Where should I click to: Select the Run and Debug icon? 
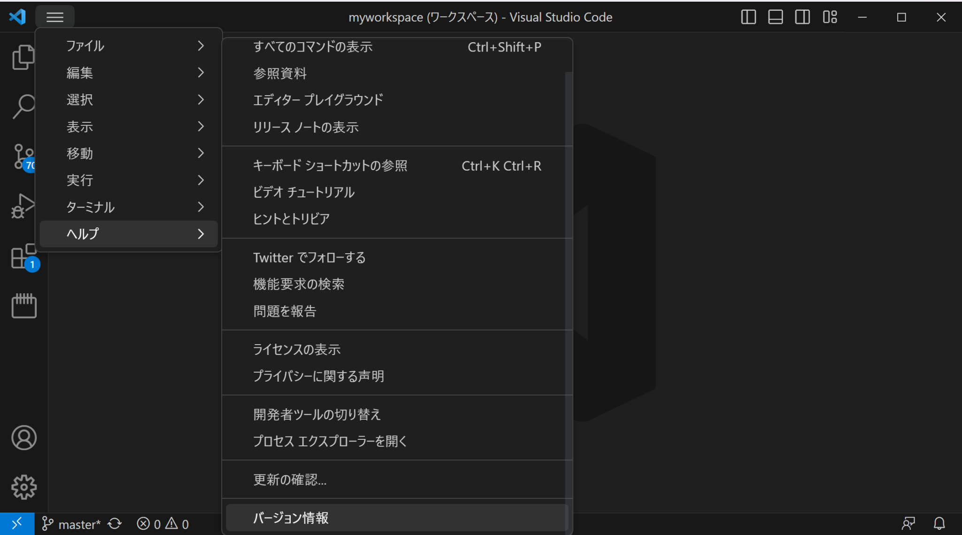coord(23,206)
